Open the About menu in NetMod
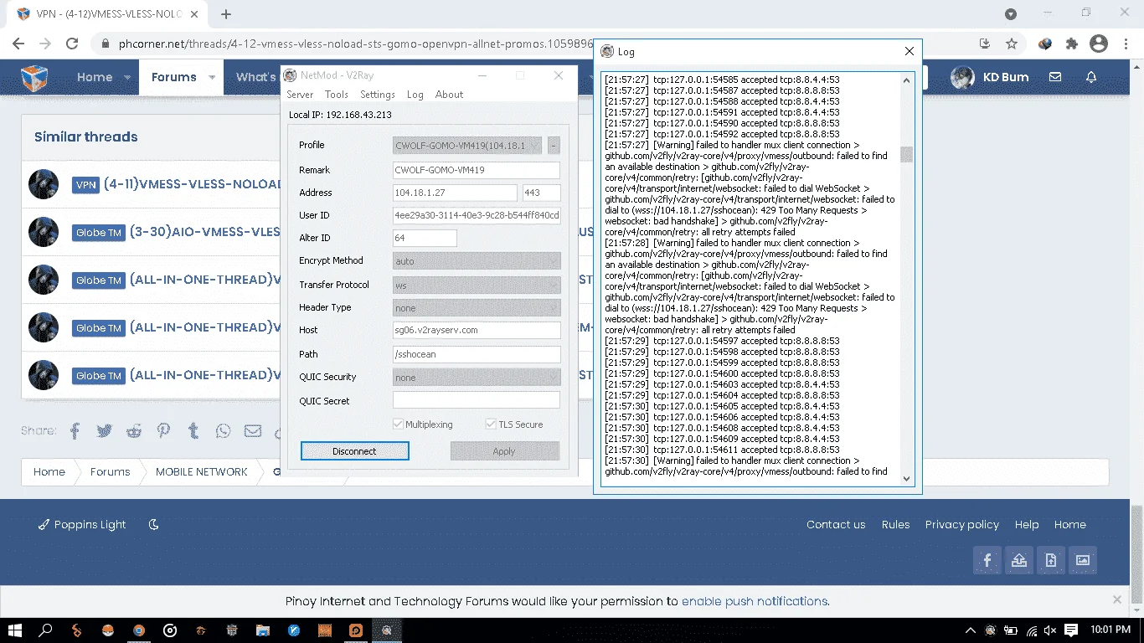Image resolution: width=1144 pixels, height=643 pixels. pyautogui.click(x=449, y=95)
